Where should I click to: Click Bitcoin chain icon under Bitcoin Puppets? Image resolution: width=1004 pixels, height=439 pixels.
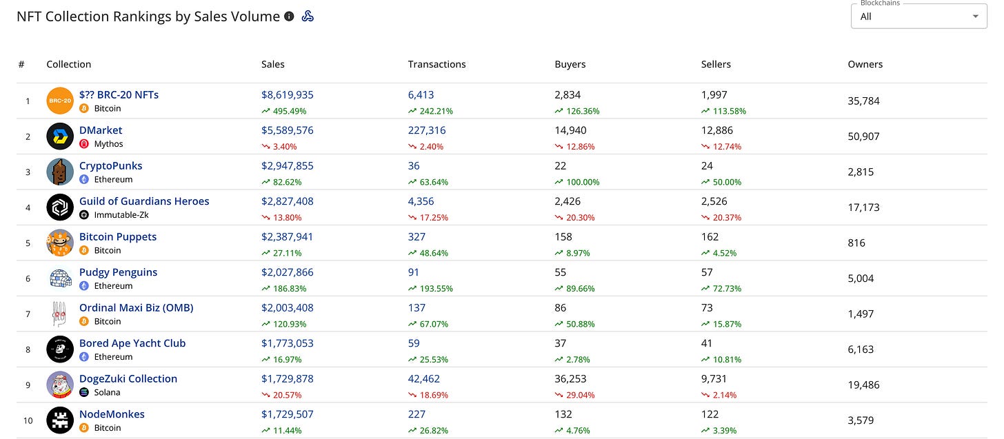[84, 250]
